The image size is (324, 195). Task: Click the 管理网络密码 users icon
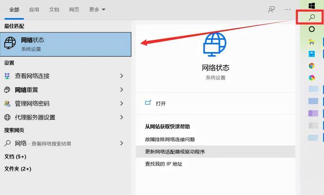(x=7, y=104)
